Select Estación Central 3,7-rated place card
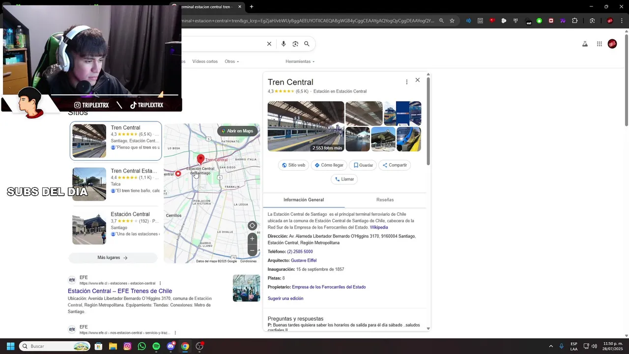 click(x=116, y=228)
